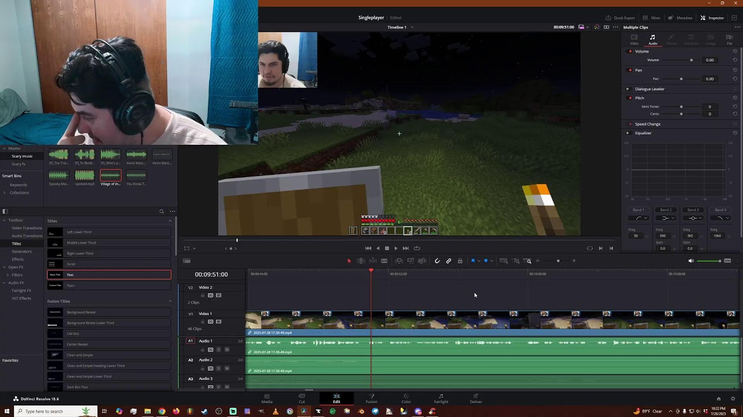Open the Mixer panel
Image resolution: width=743 pixels, height=417 pixels.
coord(652,18)
